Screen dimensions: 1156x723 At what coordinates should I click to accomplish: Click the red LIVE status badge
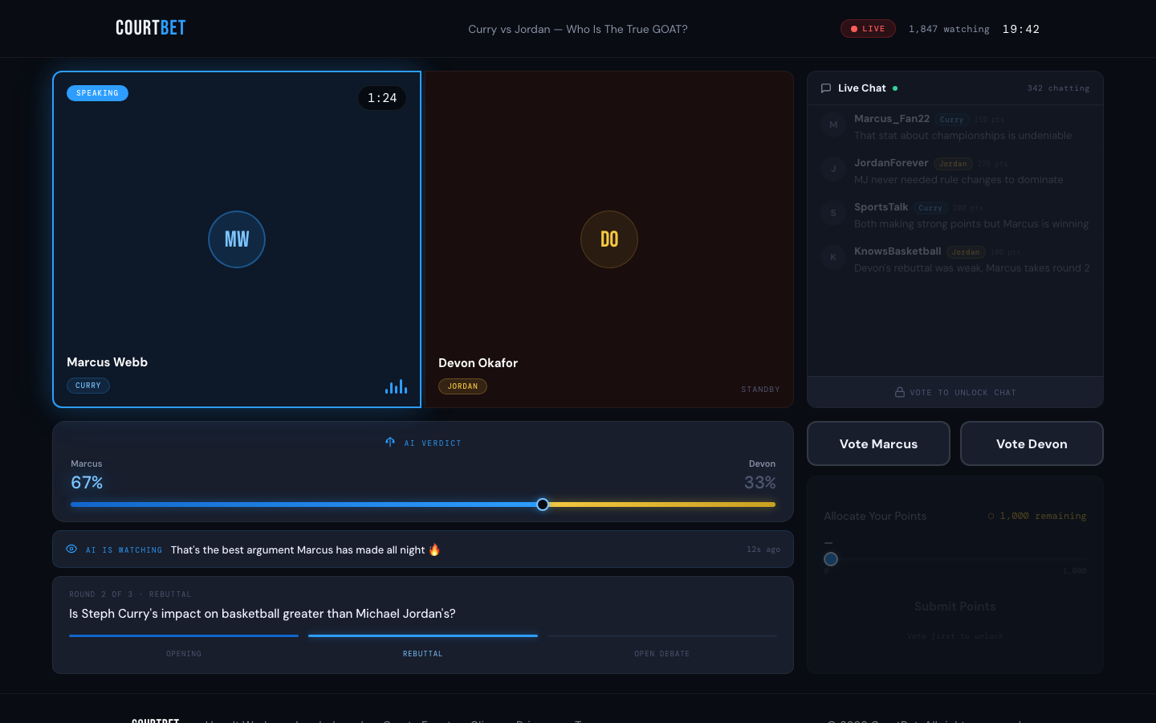click(868, 29)
